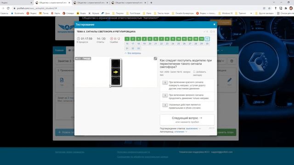294x165 pixels.
Task: Open the Piano bookmarks folder
Action: (x=147, y=13)
